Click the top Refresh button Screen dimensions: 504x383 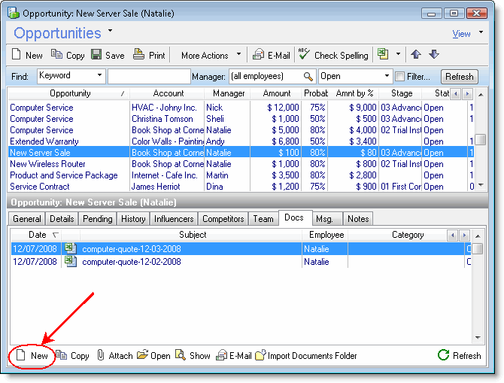tap(459, 77)
